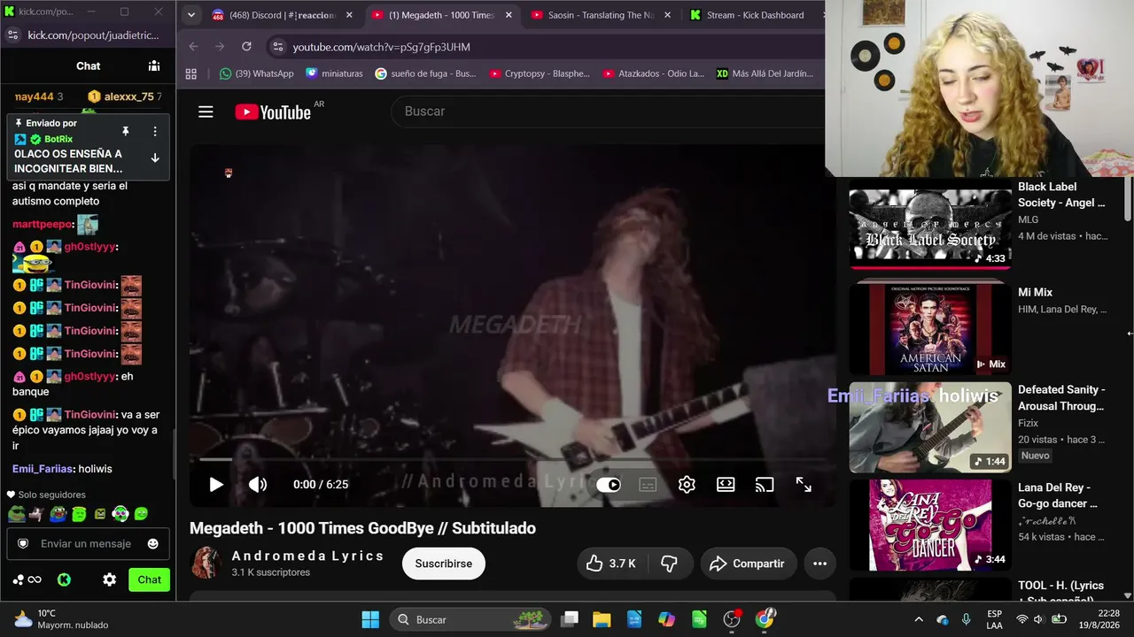Show hidden system tray icons
The image size is (1134, 637).
tap(919, 619)
